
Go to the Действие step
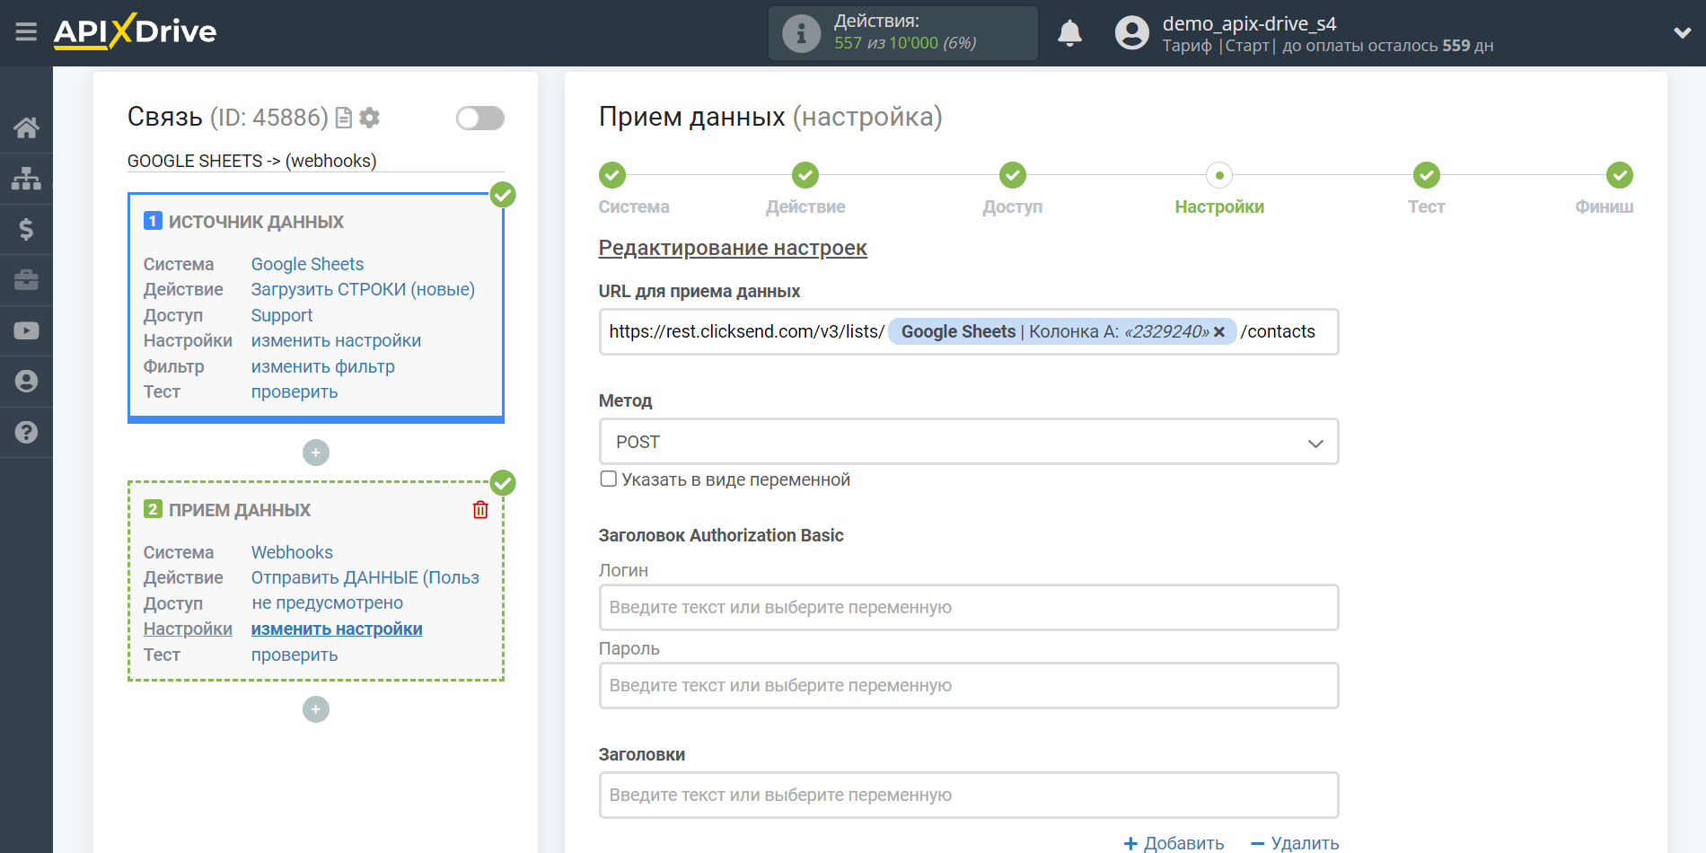[x=805, y=175]
